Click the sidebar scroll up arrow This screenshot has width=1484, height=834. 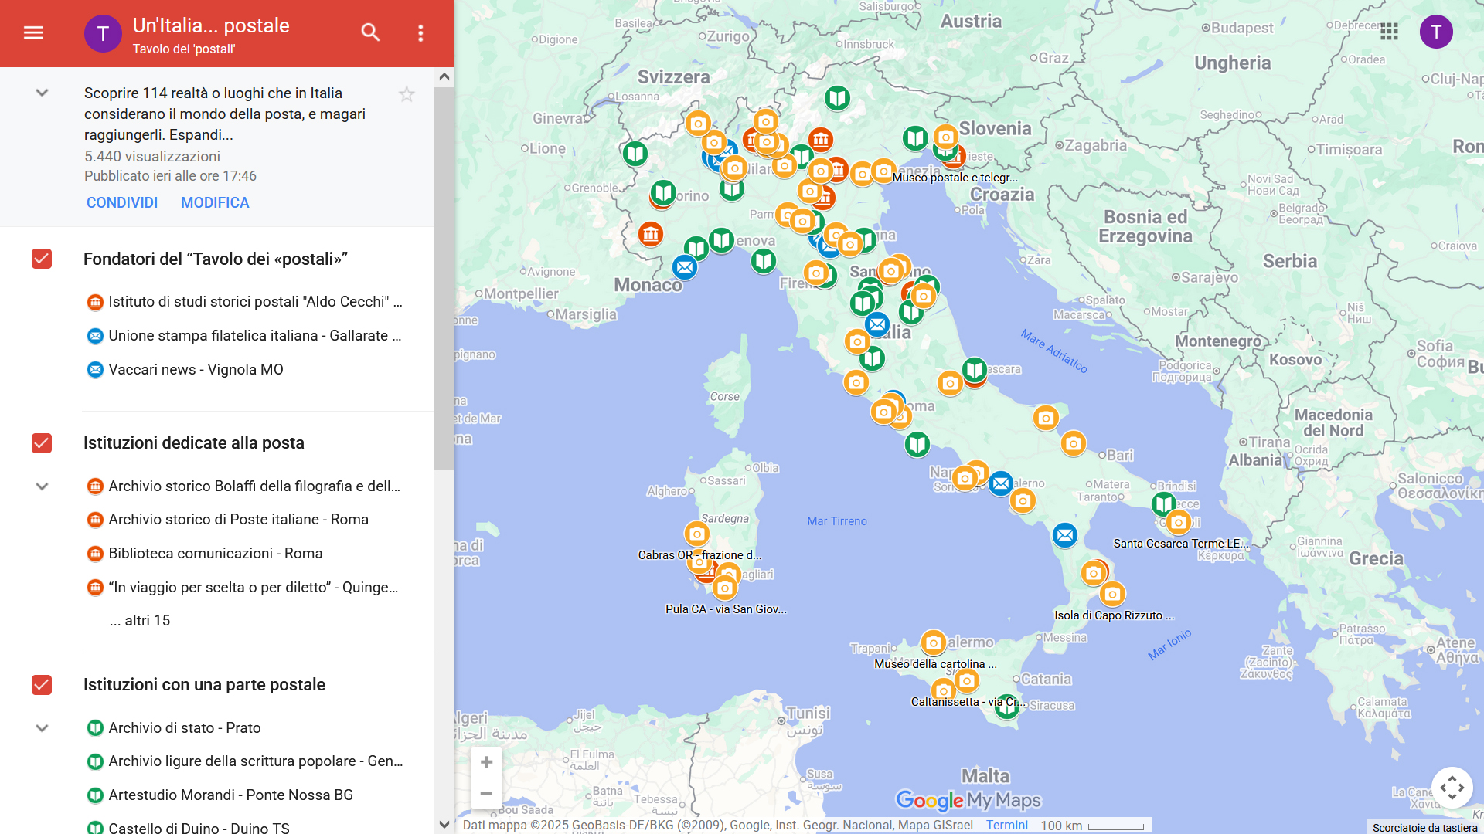tap(444, 76)
